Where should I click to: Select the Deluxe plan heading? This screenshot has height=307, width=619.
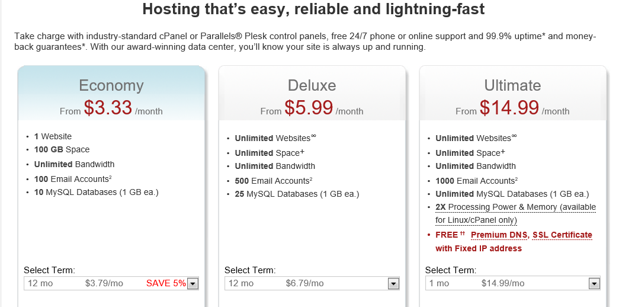(312, 85)
